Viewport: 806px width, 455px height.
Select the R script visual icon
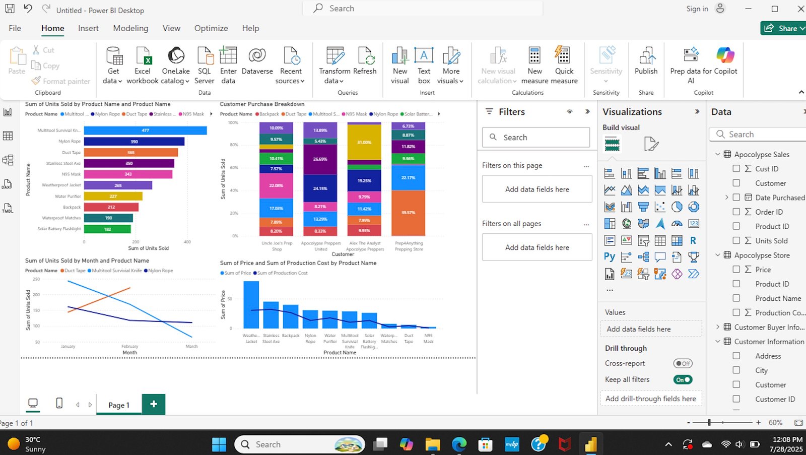point(694,240)
